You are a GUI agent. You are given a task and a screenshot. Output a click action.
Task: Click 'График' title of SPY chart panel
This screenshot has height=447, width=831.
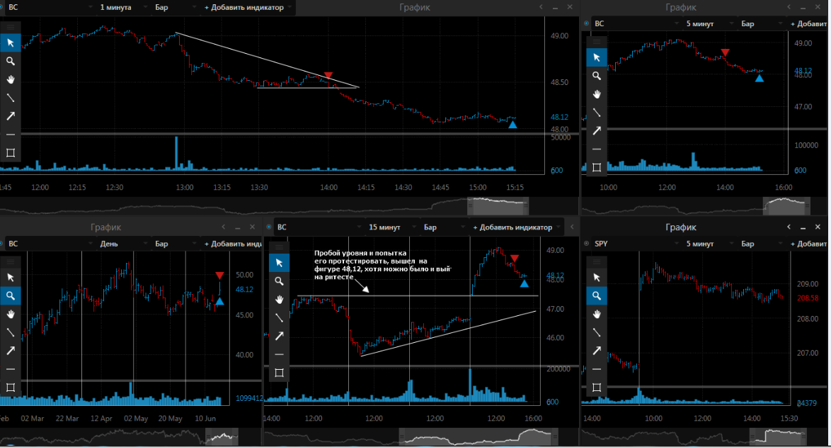click(x=680, y=227)
